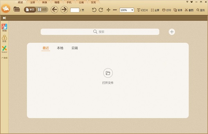Open the 阅读 tab
Screen dimensions: 208x134
point(20,2)
